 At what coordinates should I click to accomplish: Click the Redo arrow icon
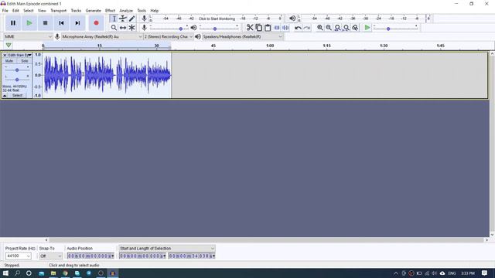(306, 28)
